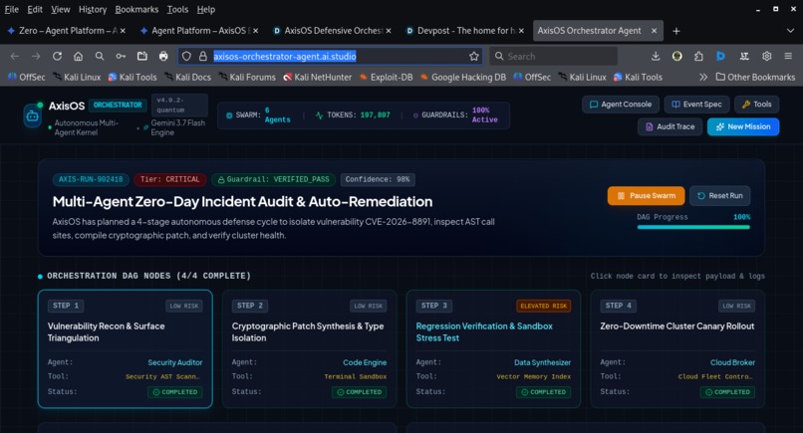Viewport: 803px width, 433px height.
Task: Reload the current page
Action: coord(57,57)
